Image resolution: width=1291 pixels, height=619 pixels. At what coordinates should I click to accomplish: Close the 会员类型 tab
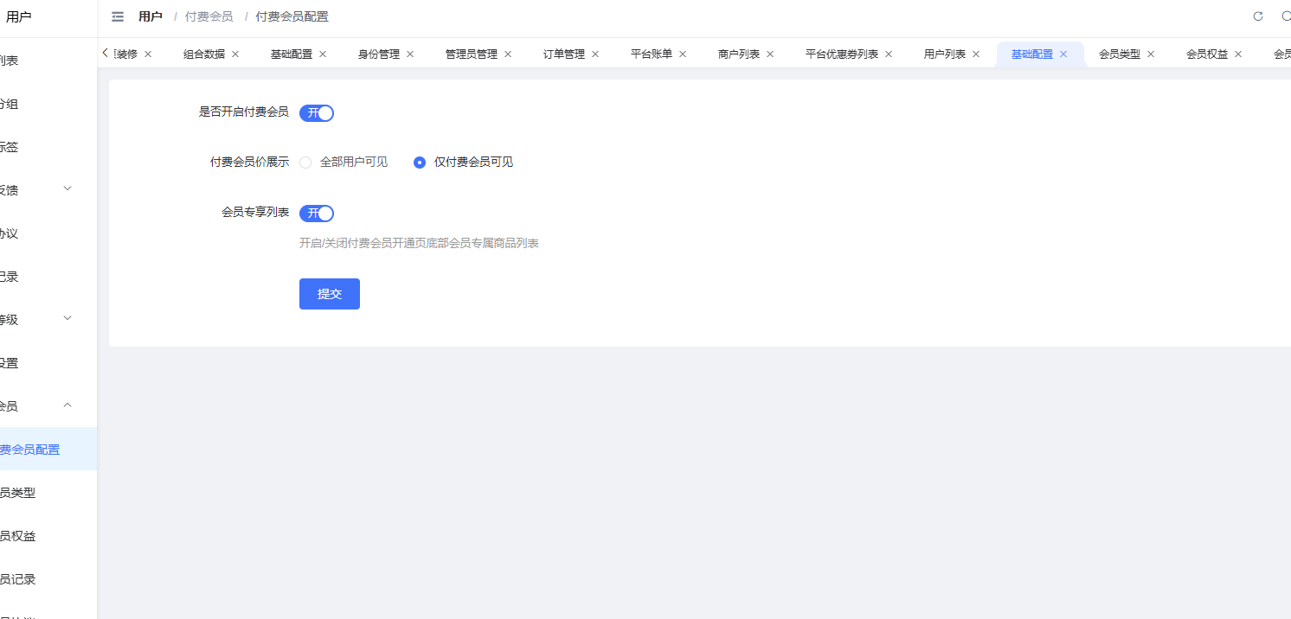pyautogui.click(x=1151, y=54)
